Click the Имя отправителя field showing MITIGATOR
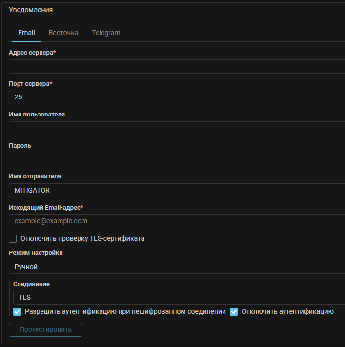This screenshot has height=347, width=345. tap(176, 190)
